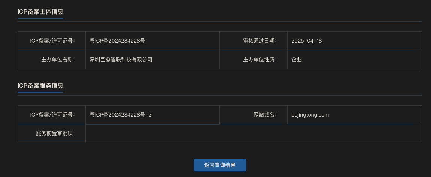Viewport: 431px width, 177px height.
Task: Click the 主办单位性质 label cell
Action: click(x=254, y=59)
